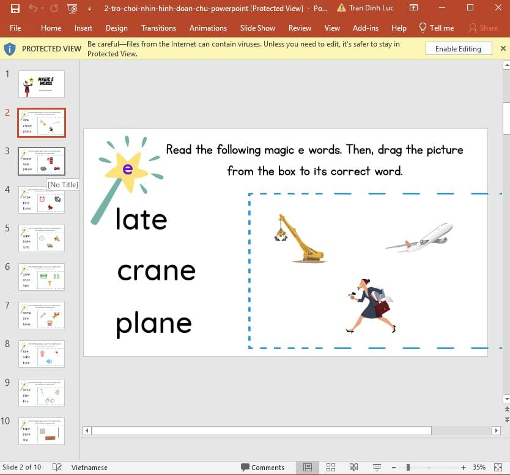Viewport: 510px width, 475px height.
Task: Click the Enable Editing button
Action: [x=459, y=48]
